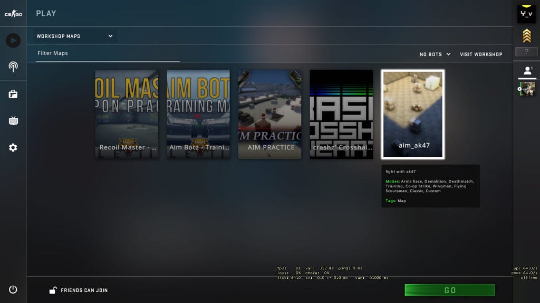Screen dimensions: 540x303
Task: Click the player avatar at top right
Action: 526,14
